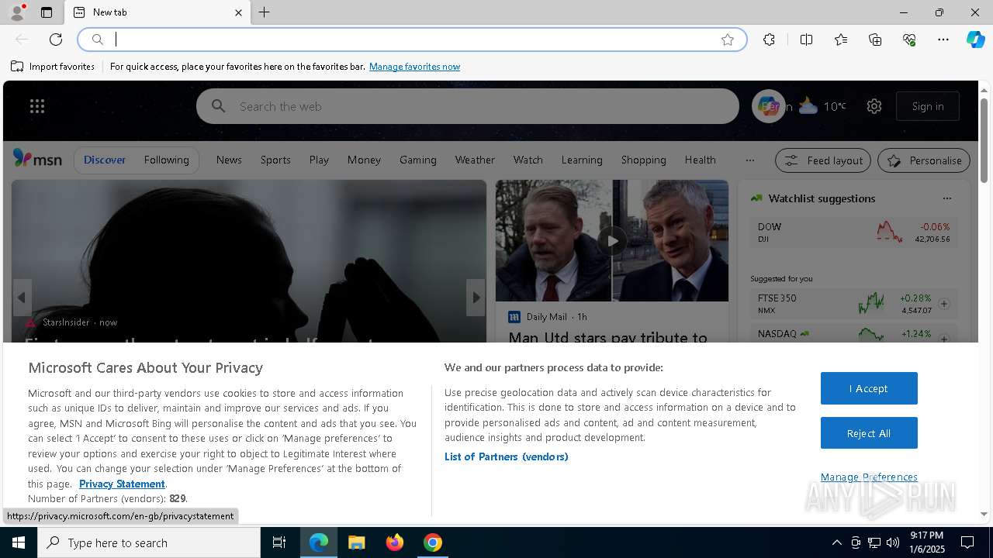Click the Sign in button

(928, 106)
